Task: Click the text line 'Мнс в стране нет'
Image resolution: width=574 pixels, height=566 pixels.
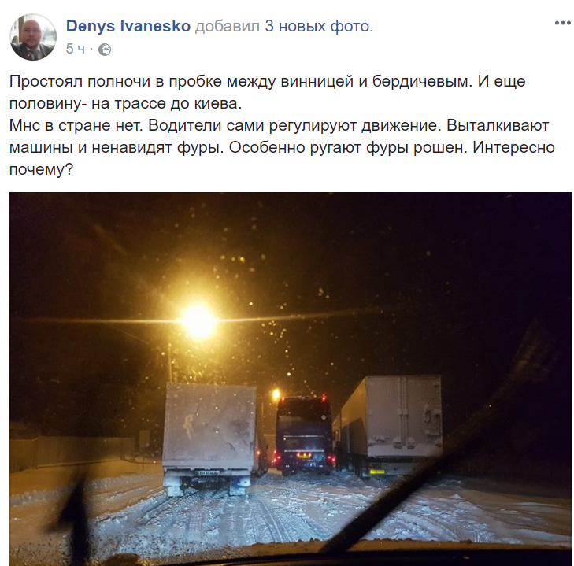Action: point(76,126)
